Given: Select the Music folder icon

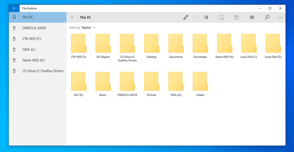Looking at the screenshot, I should (x=103, y=82).
